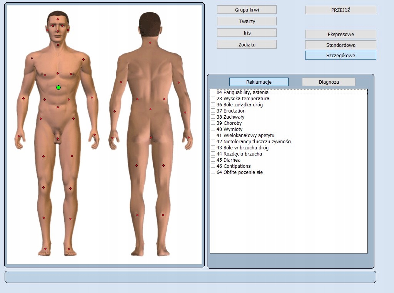
Task: Open the Iris analysis button
Action: pos(247,33)
